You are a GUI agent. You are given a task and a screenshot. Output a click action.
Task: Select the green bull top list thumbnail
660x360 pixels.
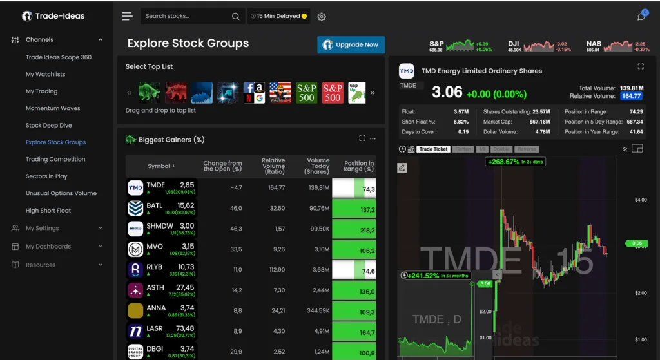[150, 93]
